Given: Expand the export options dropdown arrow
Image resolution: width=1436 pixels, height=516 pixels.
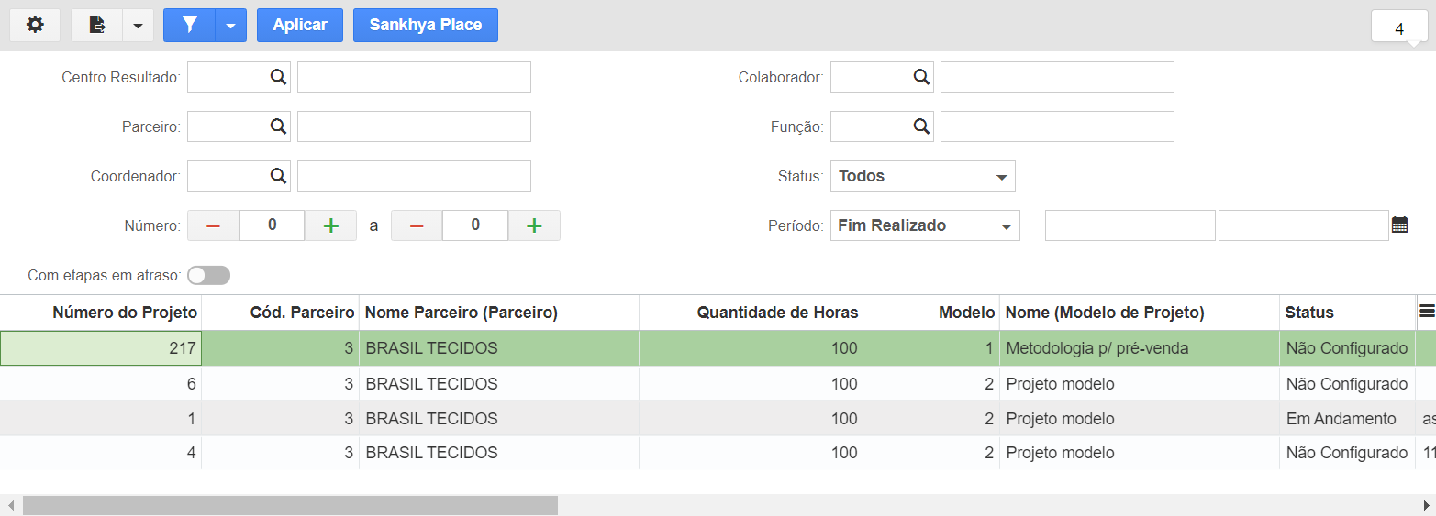Looking at the screenshot, I should click(138, 25).
